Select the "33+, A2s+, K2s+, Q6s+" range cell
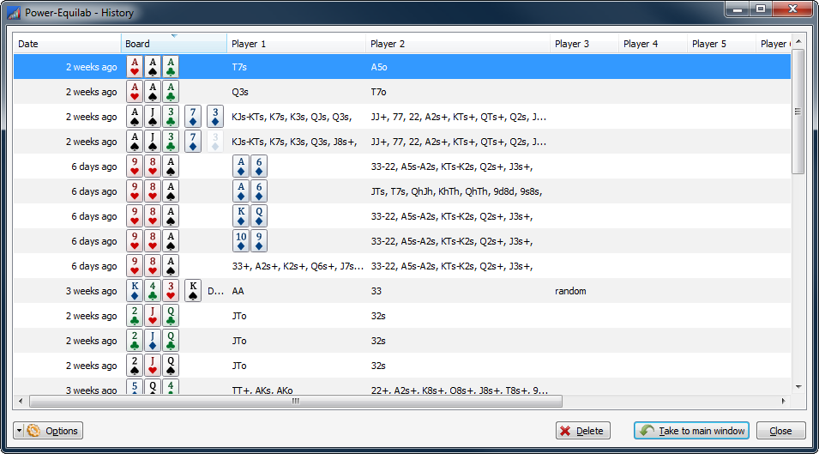819x454 pixels. point(298,266)
